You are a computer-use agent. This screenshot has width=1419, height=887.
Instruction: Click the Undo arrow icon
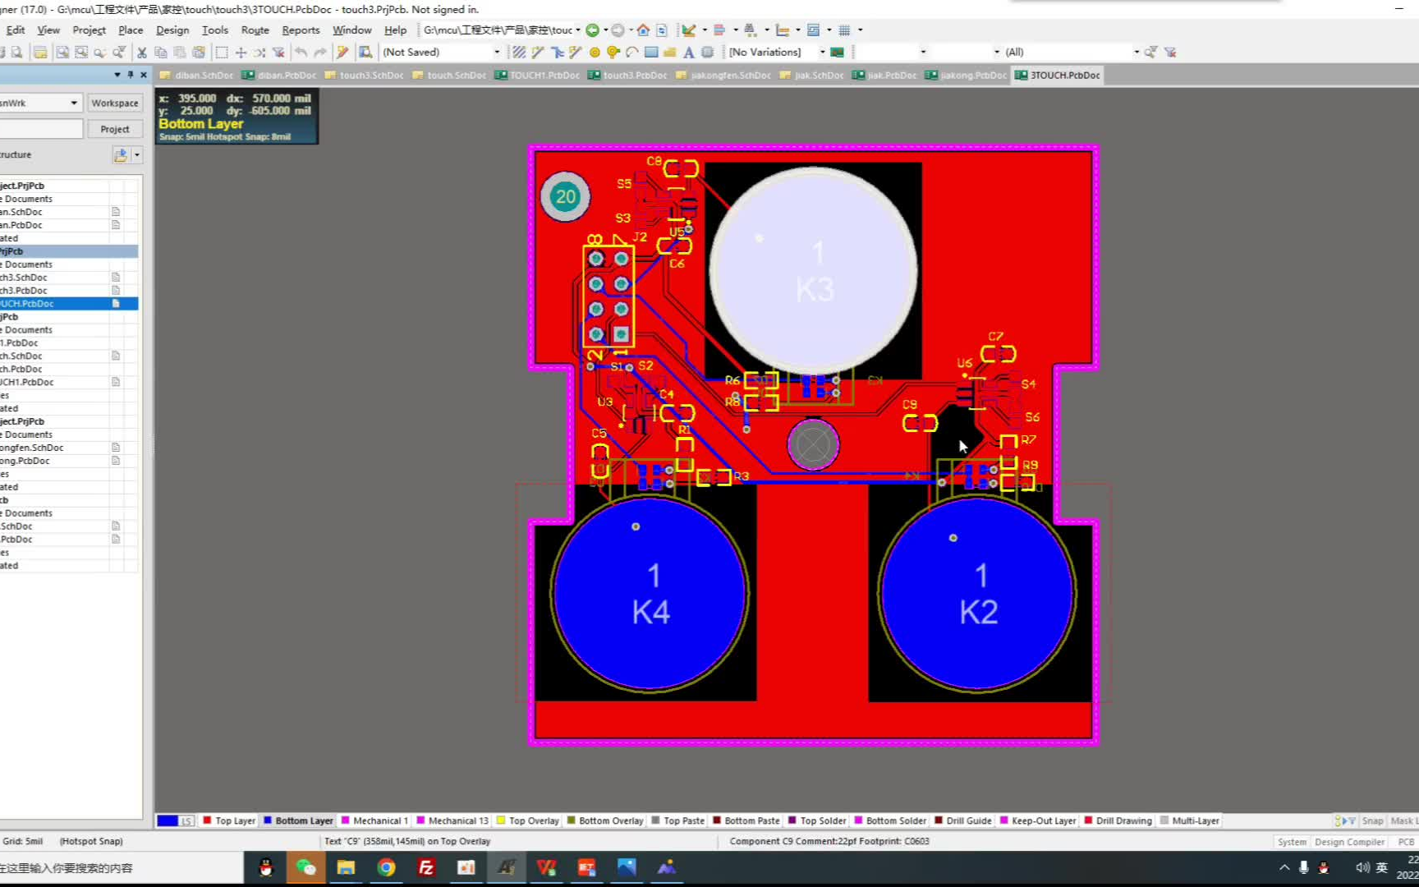coord(301,52)
